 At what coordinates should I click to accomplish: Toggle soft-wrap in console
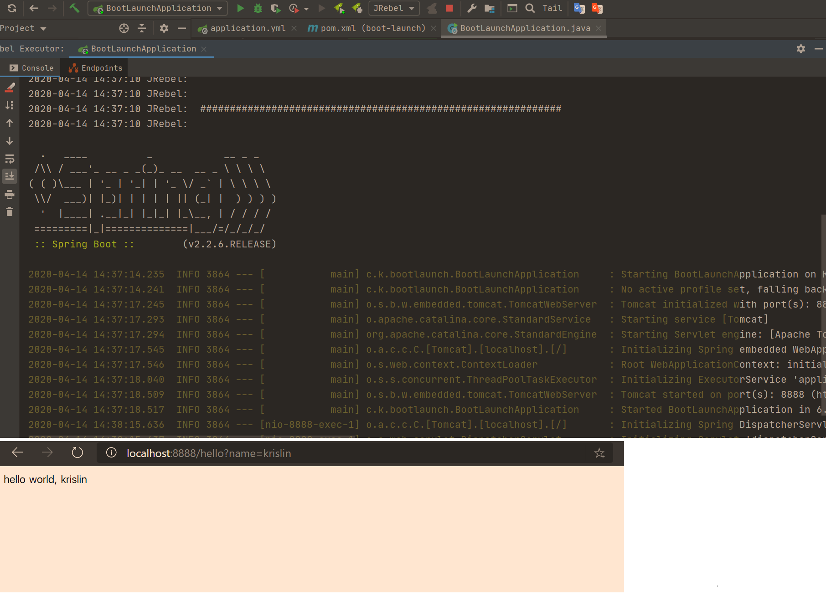tap(10, 159)
